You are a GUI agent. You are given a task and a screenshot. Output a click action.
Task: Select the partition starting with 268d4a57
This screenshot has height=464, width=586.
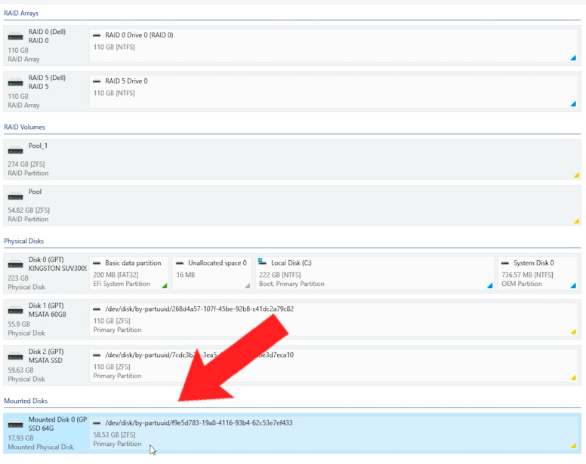pos(333,319)
